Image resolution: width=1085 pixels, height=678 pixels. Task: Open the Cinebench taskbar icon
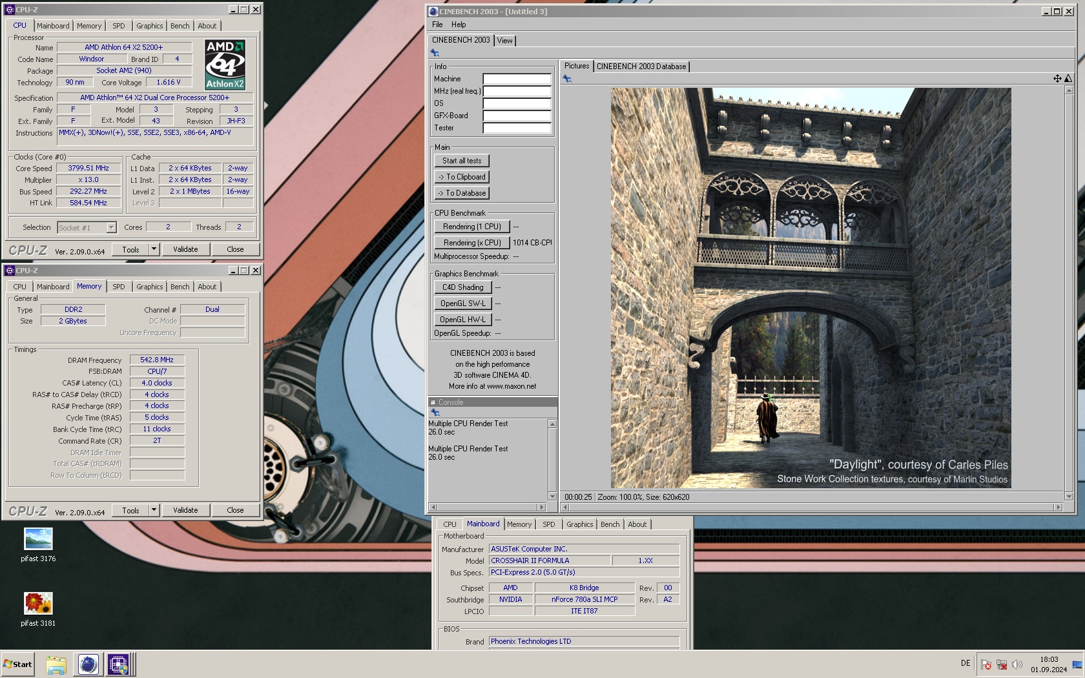click(x=88, y=664)
